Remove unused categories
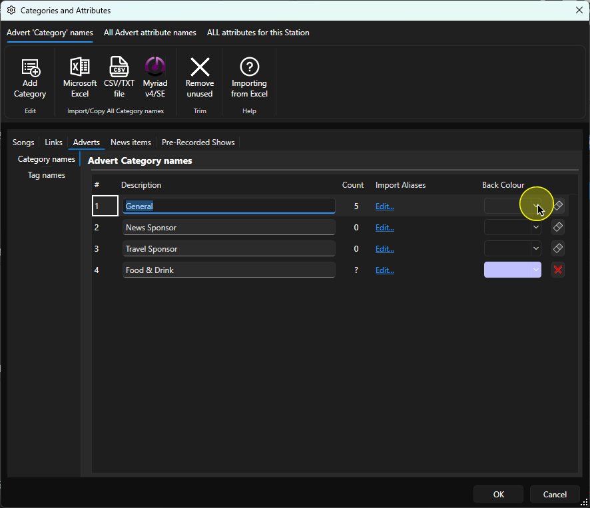Viewport: 590px width, 508px height. (200, 79)
